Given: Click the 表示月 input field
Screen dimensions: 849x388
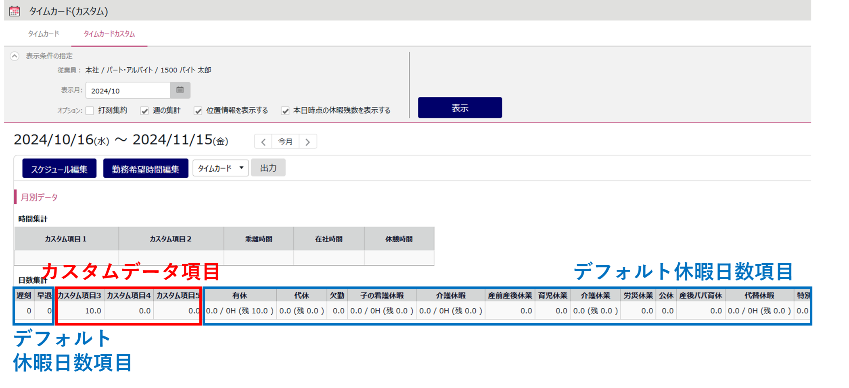Looking at the screenshot, I should coord(128,91).
